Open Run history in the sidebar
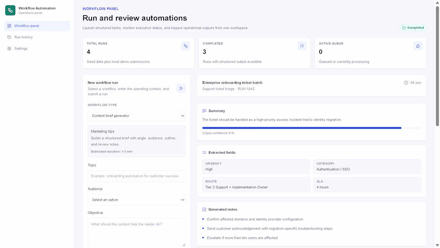Image resolution: width=440 pixels, height=248 pixels. click(x=24, y=37)
